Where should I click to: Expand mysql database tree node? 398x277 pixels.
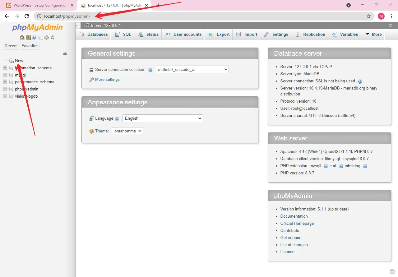(5, 75)
